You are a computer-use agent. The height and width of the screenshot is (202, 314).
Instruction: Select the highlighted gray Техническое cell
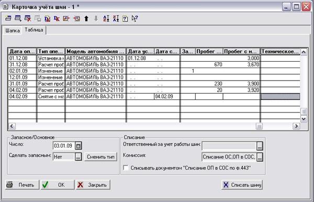coord(281,97)
